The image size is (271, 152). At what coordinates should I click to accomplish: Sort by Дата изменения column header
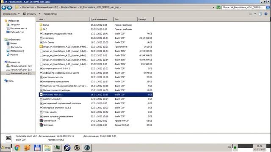coord(102,19)
